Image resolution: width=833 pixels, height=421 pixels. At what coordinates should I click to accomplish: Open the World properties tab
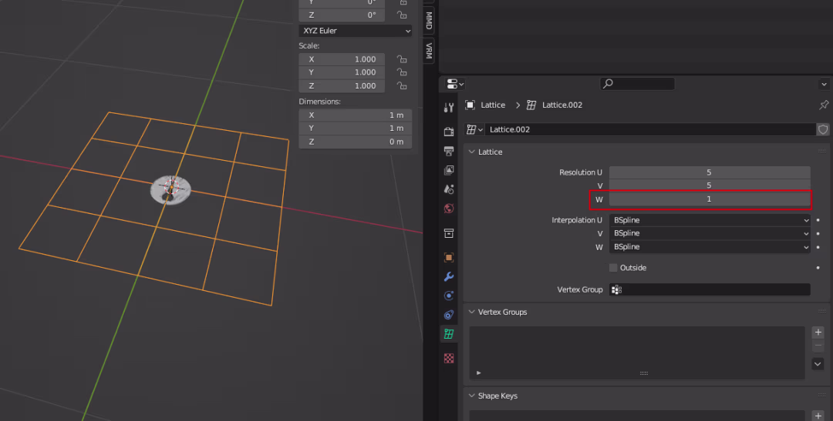tap(449, 209)
